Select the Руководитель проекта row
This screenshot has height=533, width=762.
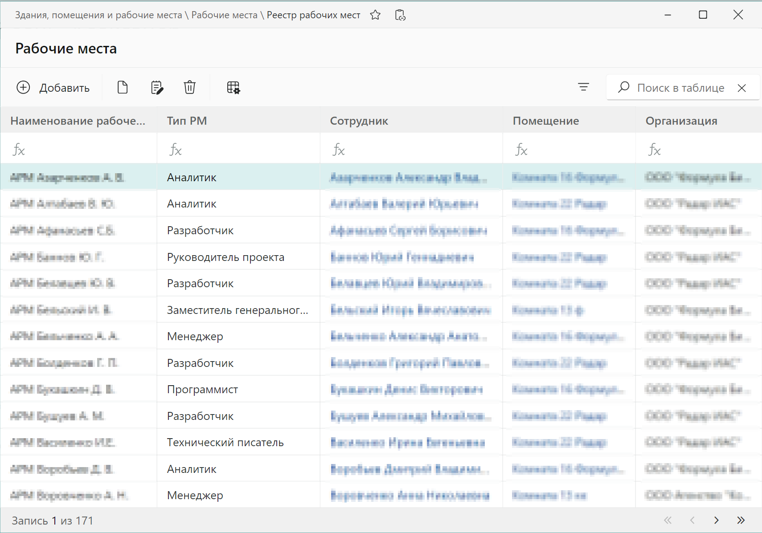tap(225, 257)
